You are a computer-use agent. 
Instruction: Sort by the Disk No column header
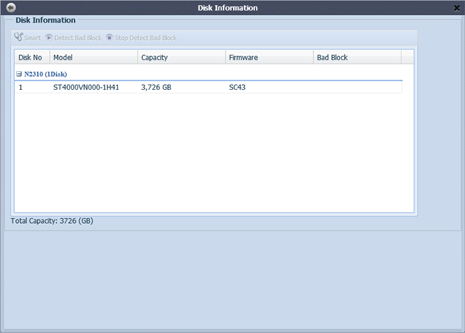pos(32,58)
